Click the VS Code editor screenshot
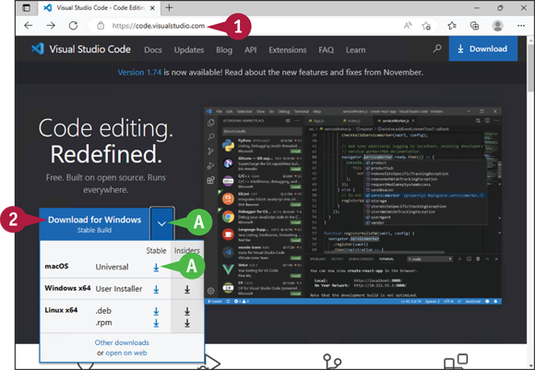This screenshot has width=535, height=370. 352,206
